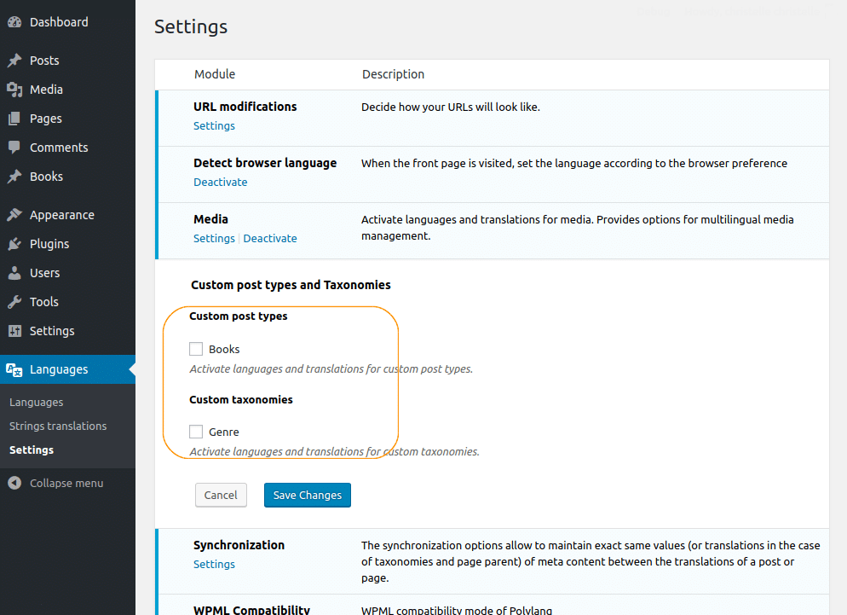Click the Custom taxonomies subheading
The image size is (847, 615).
click(241, 400)
